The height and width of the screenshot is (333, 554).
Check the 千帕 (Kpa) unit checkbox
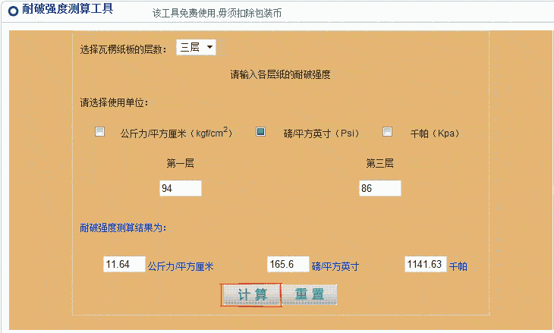point(387,132)
